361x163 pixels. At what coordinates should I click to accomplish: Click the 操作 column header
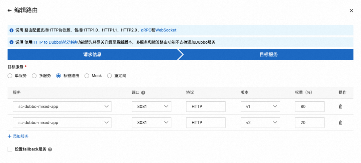pyautogui.click(x=342, y=92)
